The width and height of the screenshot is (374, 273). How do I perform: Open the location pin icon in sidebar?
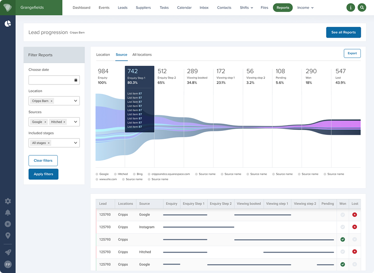8,235
